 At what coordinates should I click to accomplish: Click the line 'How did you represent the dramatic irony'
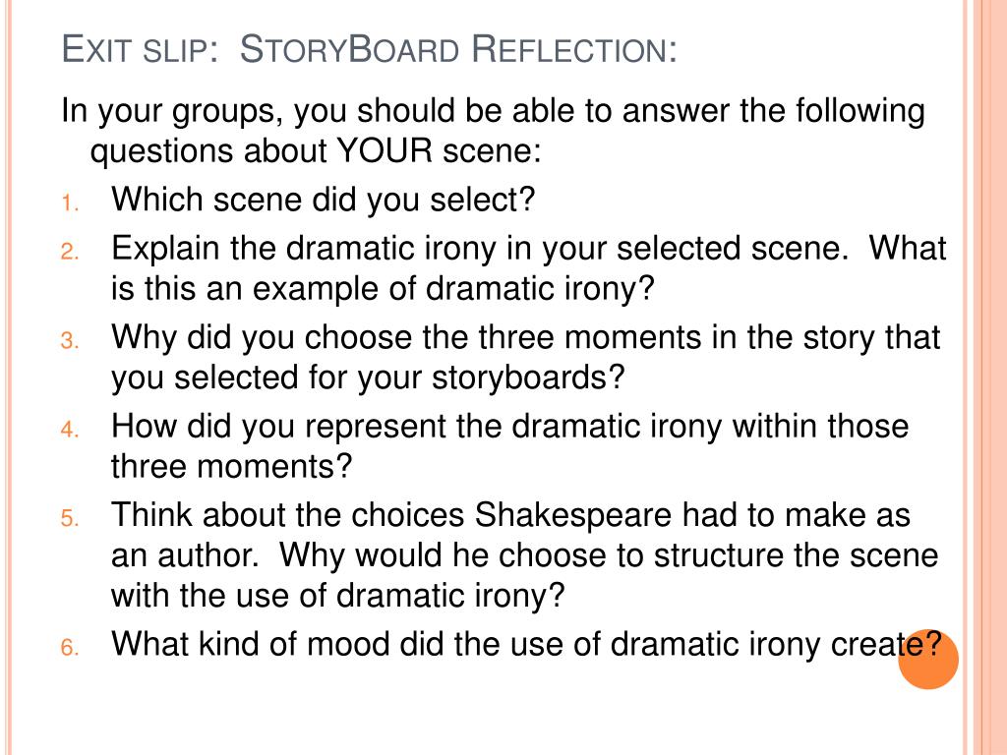[x=417, y=427]
